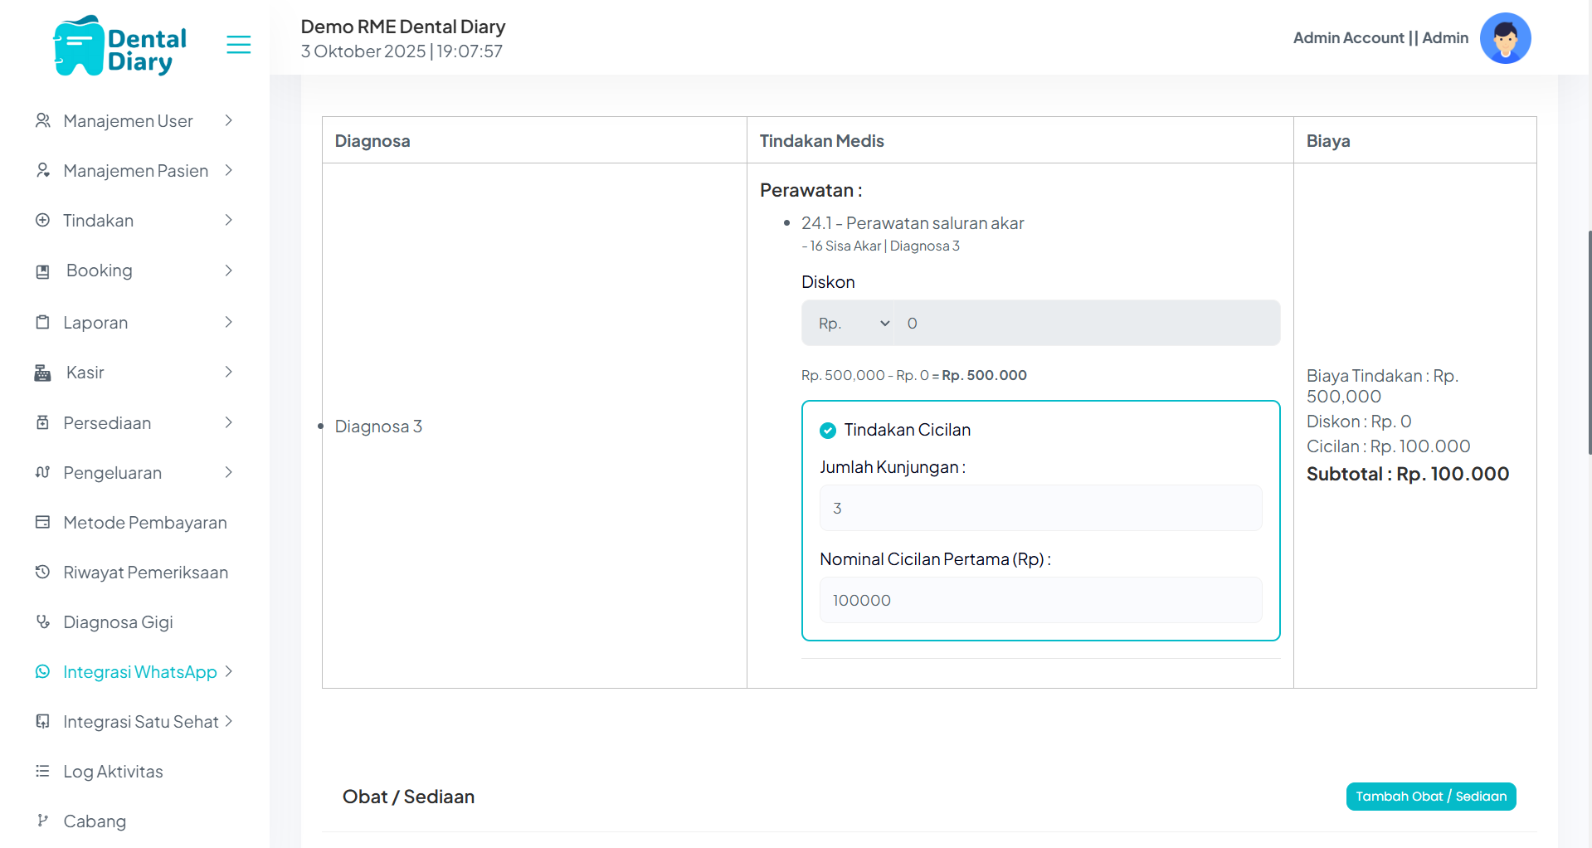The image size is (1592, 848).
Task: Click the Dental Diary logo
Action: tap(120, 46)
